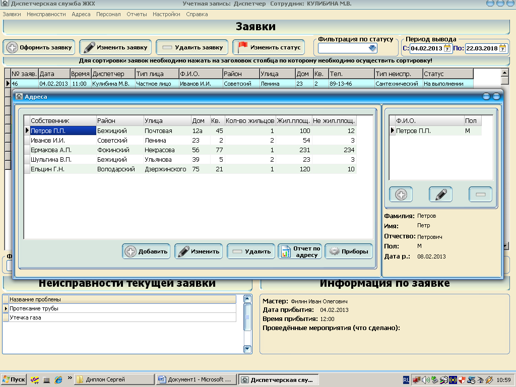Click the Приборы gear button
This screenshot has height=387, width=516.
tap(349, 251)
